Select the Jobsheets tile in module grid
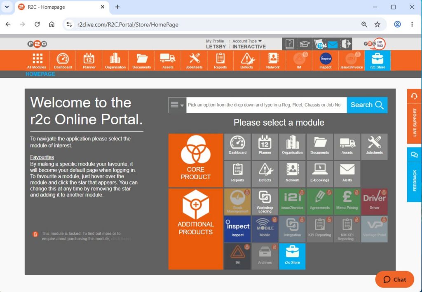This screenshot has width=422, height=292. tap(374, 147)
